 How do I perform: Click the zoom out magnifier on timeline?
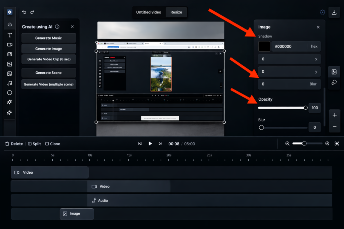(x=288, y=144)
